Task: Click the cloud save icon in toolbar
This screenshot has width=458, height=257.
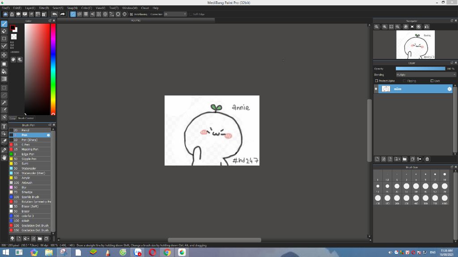Action: click(x=5, y=14)
